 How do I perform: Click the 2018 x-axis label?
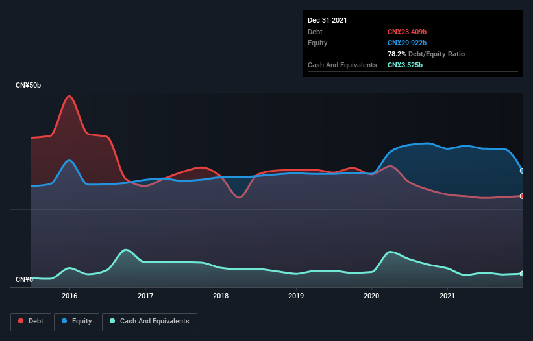pyautogui.click(x=221, y=296)
